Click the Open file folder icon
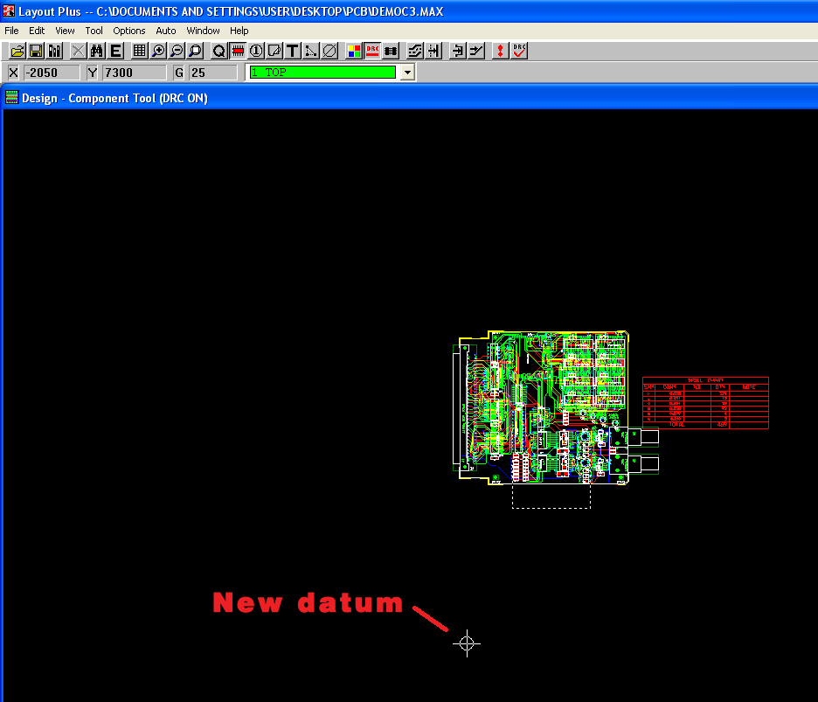The height and width of the screenshot is (702, 818). (17, 52)
